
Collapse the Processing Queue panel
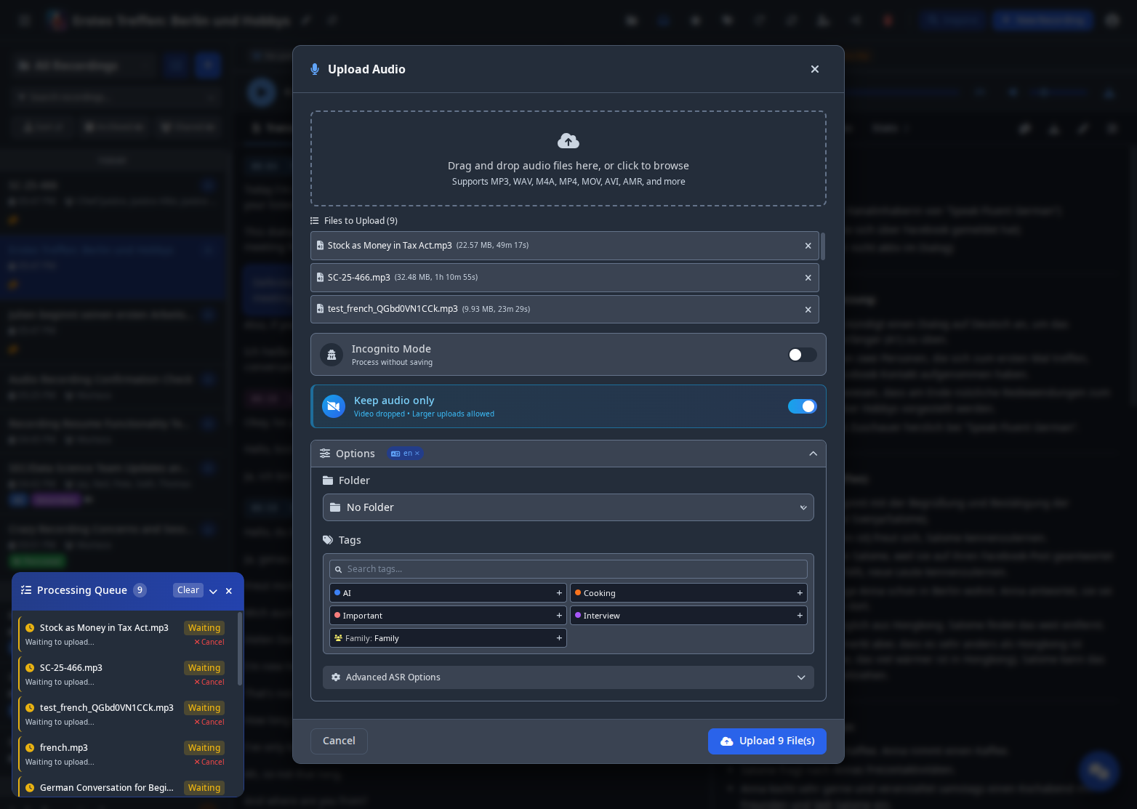click(213, 591)
